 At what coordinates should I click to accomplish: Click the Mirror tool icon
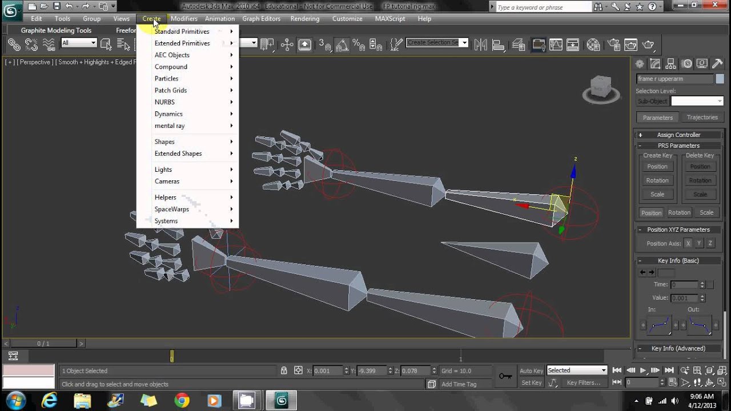pyautogui.click(x=480, y=45)
